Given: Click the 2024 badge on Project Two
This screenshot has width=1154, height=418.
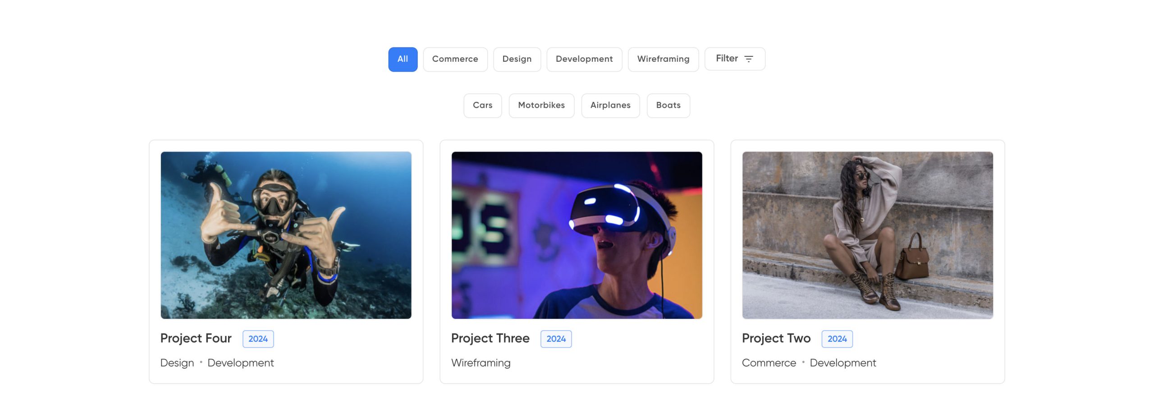Looking at the screenshot, I should pos(837,339).
